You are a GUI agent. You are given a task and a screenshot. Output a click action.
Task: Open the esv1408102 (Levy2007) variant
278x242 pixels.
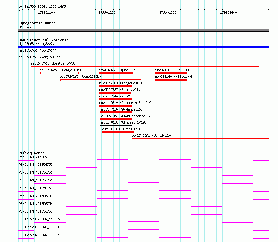click(x=174, y=70)
